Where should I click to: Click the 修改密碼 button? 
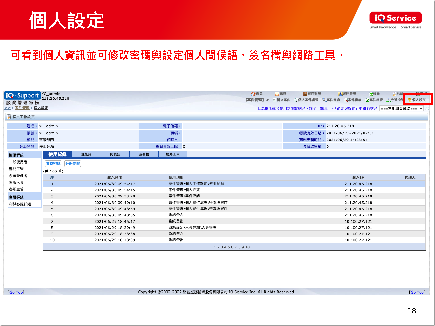point(53,164)
